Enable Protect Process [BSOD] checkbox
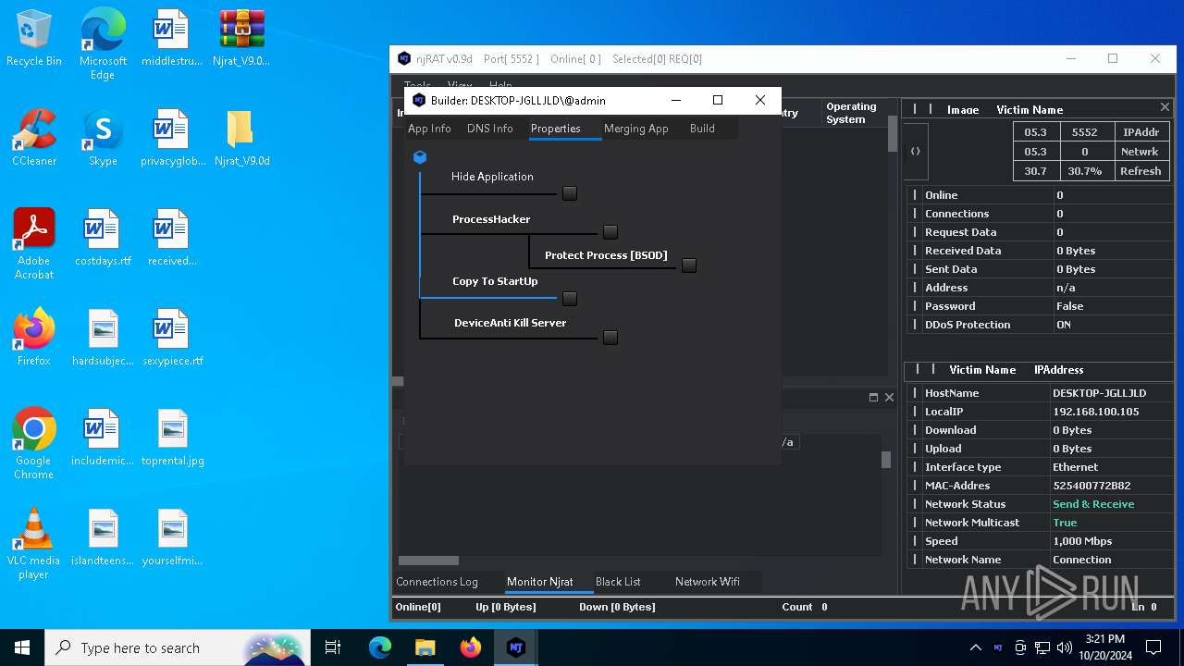This screenshot has width=1184, height=666. pos(689,265)
